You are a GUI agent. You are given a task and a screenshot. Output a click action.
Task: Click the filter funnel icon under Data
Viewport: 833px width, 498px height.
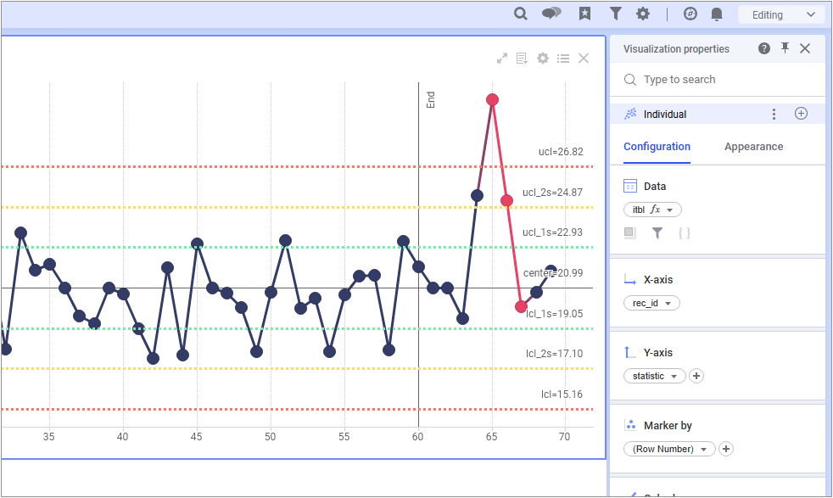(x=657, y=232)
